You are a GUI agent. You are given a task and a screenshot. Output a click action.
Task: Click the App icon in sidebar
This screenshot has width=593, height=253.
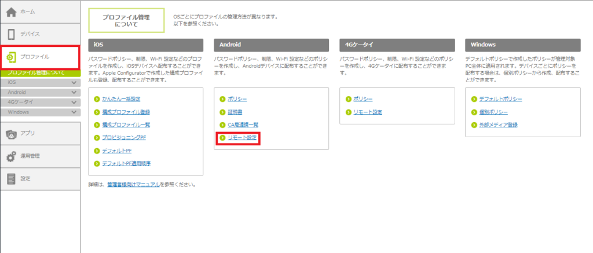[x=11, y=134]
